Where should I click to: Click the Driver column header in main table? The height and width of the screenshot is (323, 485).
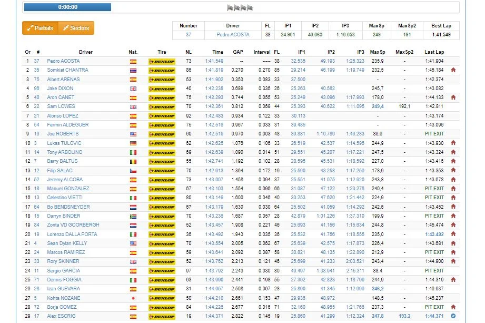[x=86, y=52]
